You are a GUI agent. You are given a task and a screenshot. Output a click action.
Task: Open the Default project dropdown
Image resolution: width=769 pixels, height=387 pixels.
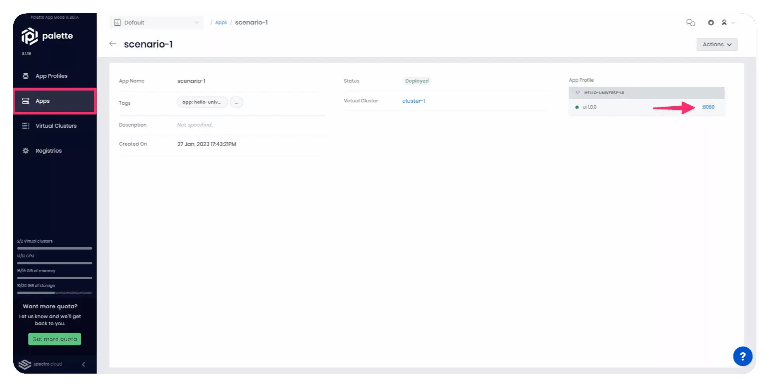[x=156, y=23]
